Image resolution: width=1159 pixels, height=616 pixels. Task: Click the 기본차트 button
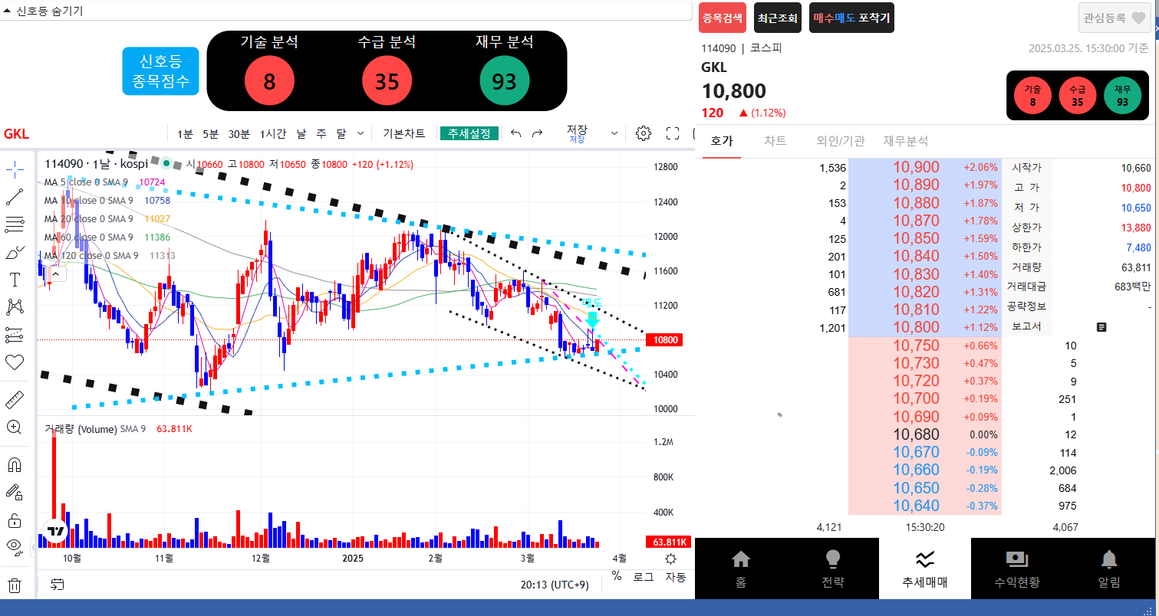pyautogui.click(x=404, y=133)
